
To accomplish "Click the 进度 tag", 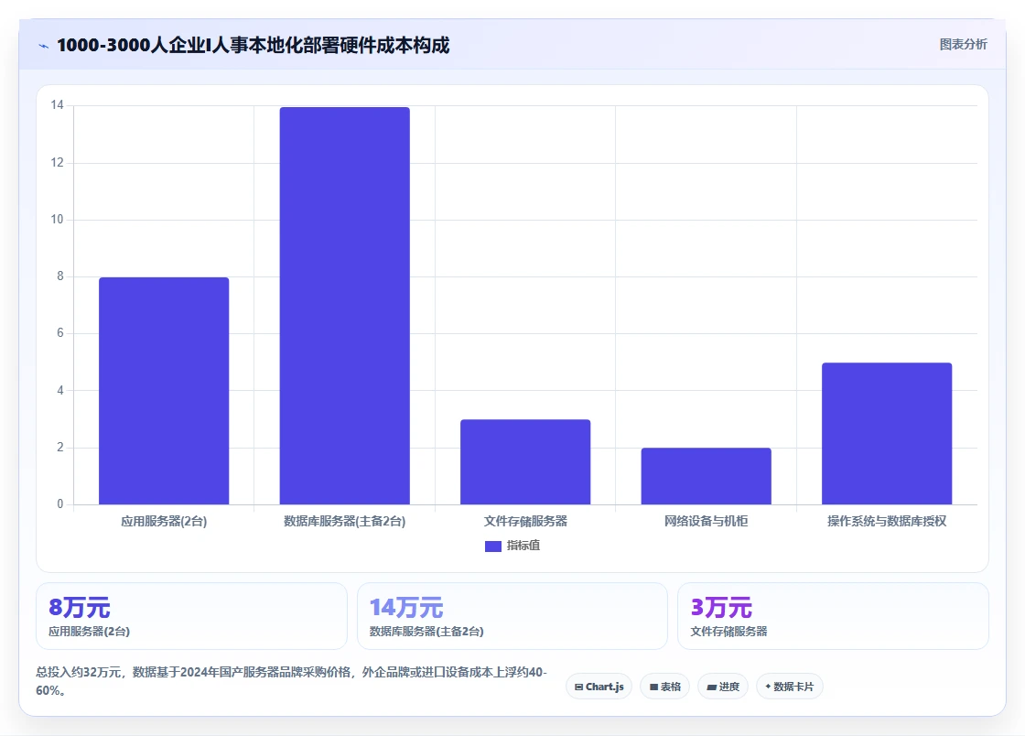I will coord(723,687).
